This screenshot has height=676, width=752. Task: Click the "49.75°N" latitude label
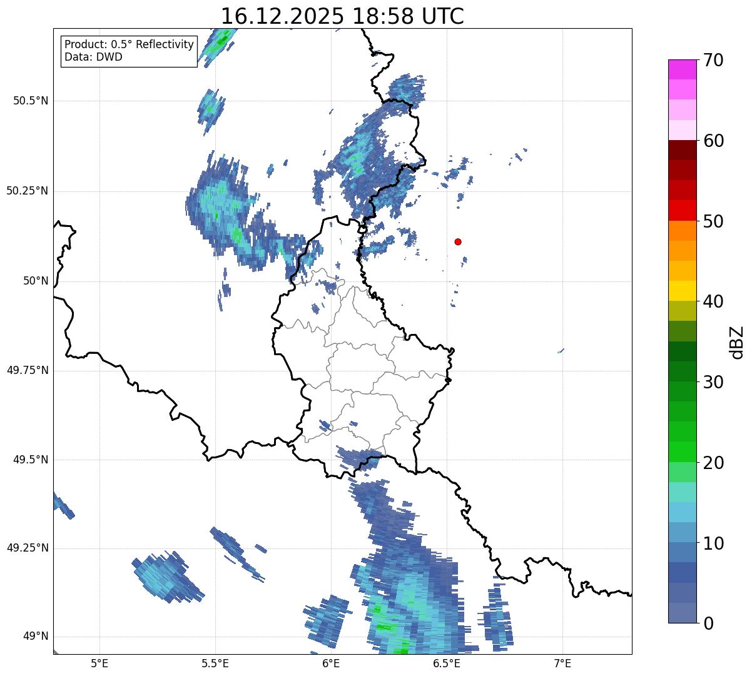click(28, 370)
